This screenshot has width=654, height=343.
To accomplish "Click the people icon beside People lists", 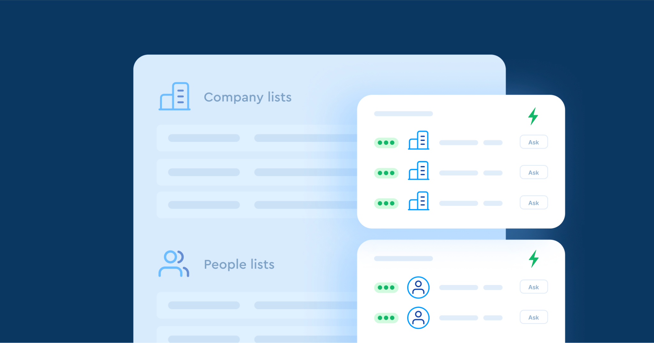I will (174, 264).
